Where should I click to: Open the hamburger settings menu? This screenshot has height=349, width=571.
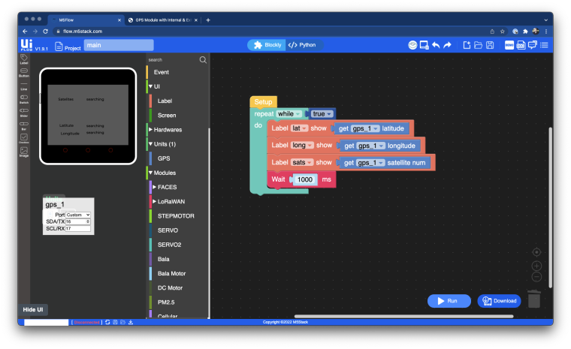[544, 45]
